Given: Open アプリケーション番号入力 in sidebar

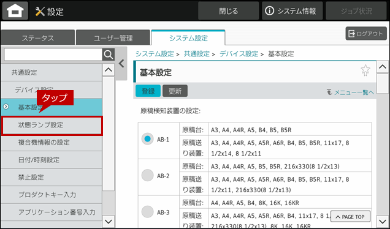Looking at the screenshot, I should (x=52, y=212).
